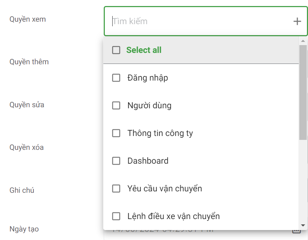This screenshot has height=240, width=308.
Task: Select the Dashboard option label
Action: 148,161
